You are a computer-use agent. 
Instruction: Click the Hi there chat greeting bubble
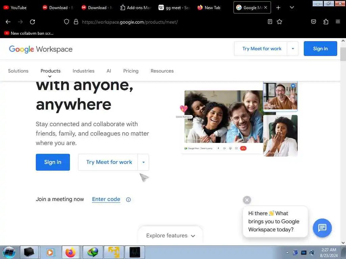click(275, 221)
